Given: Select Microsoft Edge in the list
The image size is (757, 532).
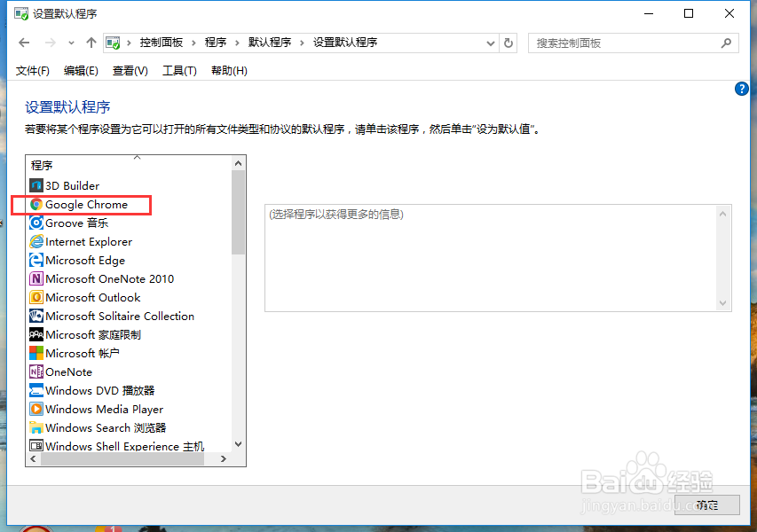Looking at the screenshot, I should click(85, 261).
